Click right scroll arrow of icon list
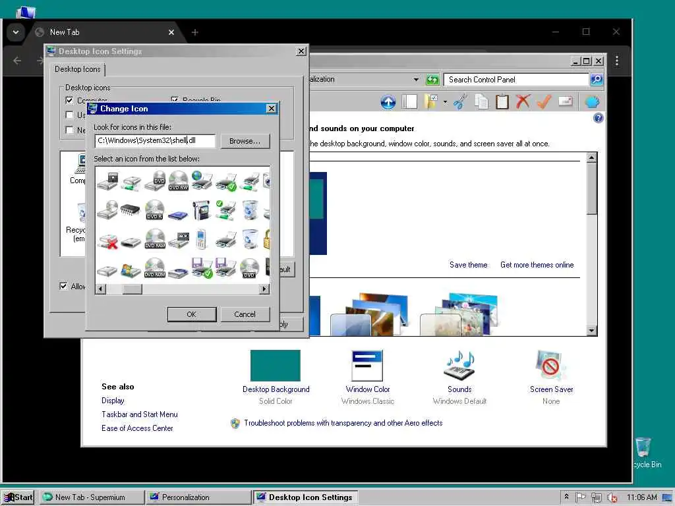The height and width of the screenshot is (506, 675). [264, 289]
